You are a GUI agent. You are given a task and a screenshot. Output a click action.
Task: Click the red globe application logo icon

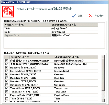pyautogui.click(x=8, y=11)
